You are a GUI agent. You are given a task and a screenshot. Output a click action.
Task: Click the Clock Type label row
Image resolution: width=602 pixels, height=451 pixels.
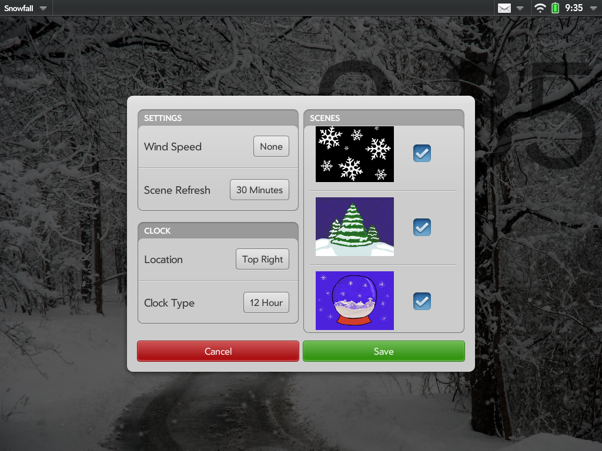[169, 303]
